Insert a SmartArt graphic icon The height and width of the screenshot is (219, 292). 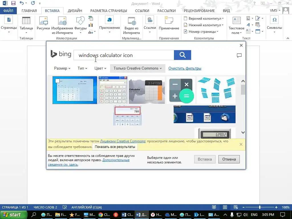(x=91, y=19)
